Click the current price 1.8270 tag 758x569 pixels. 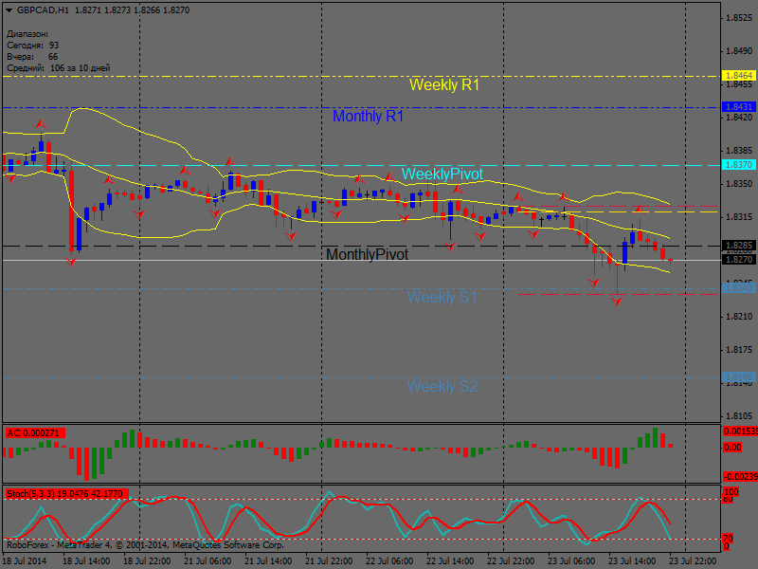738,260
